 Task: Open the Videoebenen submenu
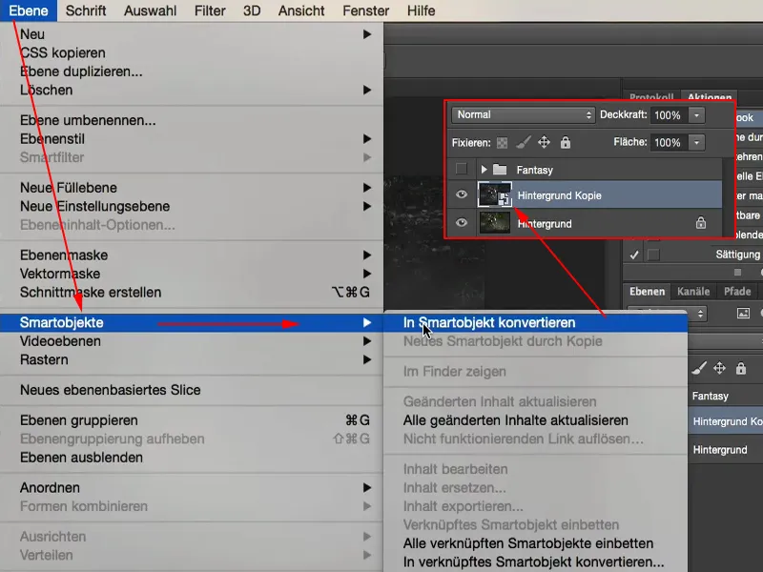(x=192, y=341)
